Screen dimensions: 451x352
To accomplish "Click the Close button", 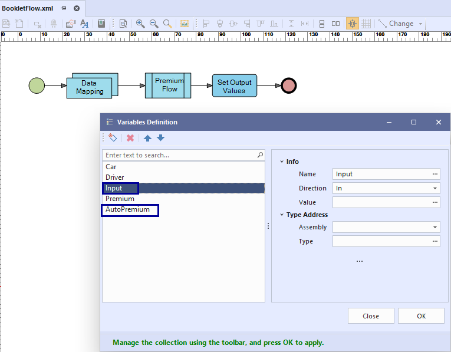I will 371,316.
